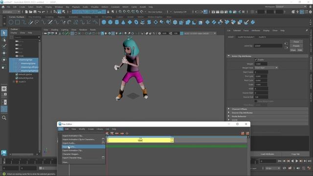313x176 pixels.
Task: Choose Character Mapper menu entry
Action: click(71, 154)
